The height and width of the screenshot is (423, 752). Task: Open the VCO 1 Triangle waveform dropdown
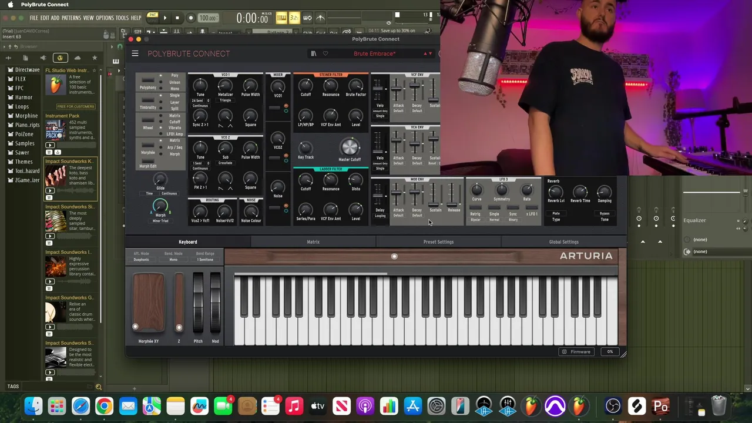tap(225, 100)
